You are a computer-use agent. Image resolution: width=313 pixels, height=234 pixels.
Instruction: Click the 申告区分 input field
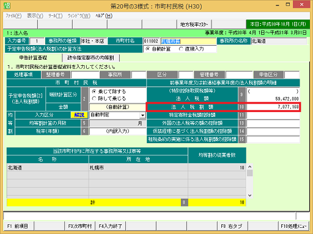pyautogui.click(x=292, y=75)
